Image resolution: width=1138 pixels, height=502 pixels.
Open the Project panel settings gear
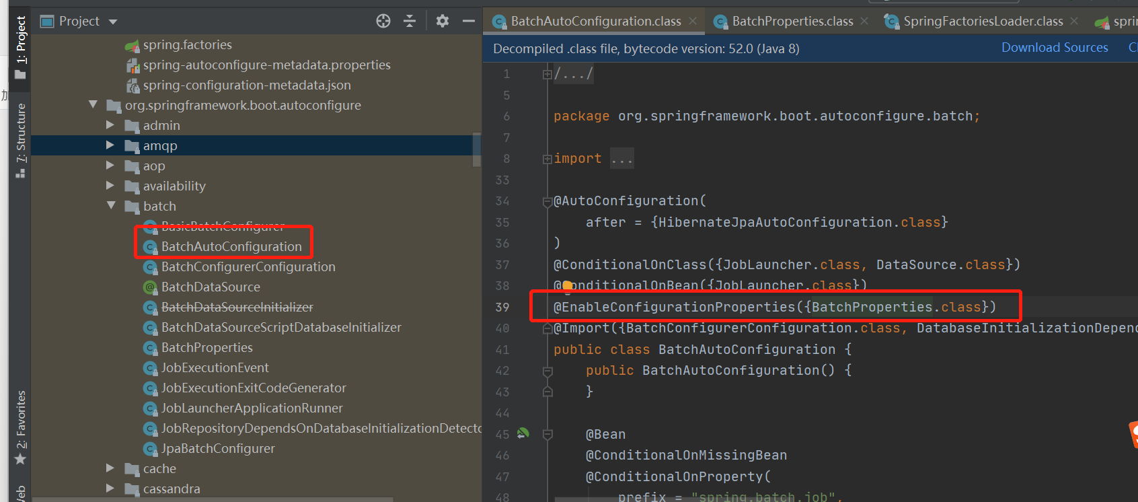click(443, 21)
